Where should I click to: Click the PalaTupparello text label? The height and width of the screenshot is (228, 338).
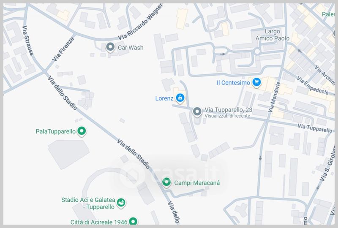[56, 131]
